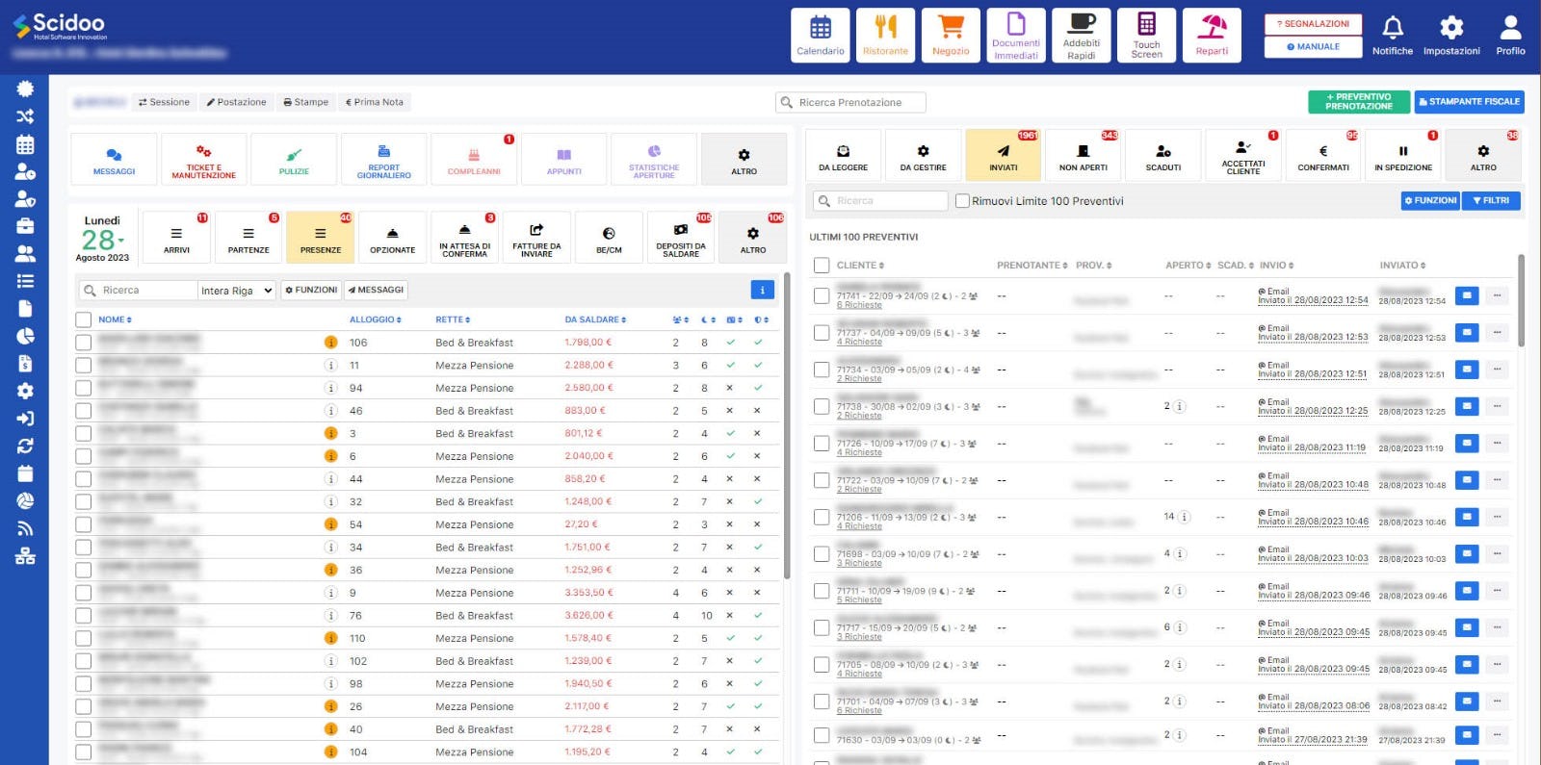Open the Confermati quotes tab
1541x765 pixels.
(x=1323, y=155)
